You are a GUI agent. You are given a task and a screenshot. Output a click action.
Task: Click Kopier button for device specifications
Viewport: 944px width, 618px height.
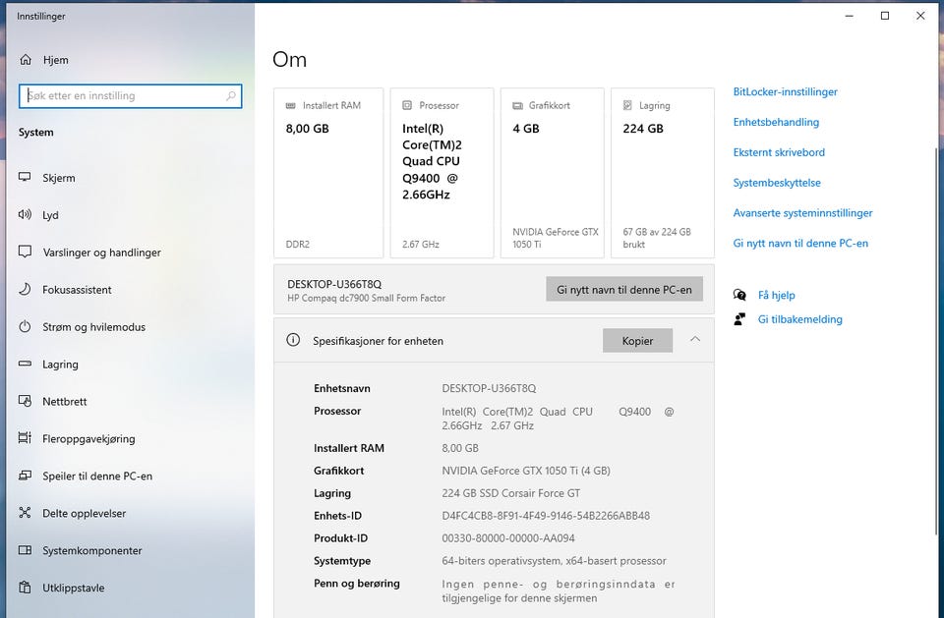click(637, 341)
